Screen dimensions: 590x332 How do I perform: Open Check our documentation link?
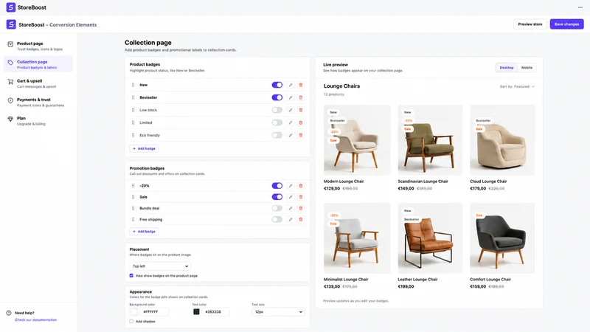click(35, 320)
